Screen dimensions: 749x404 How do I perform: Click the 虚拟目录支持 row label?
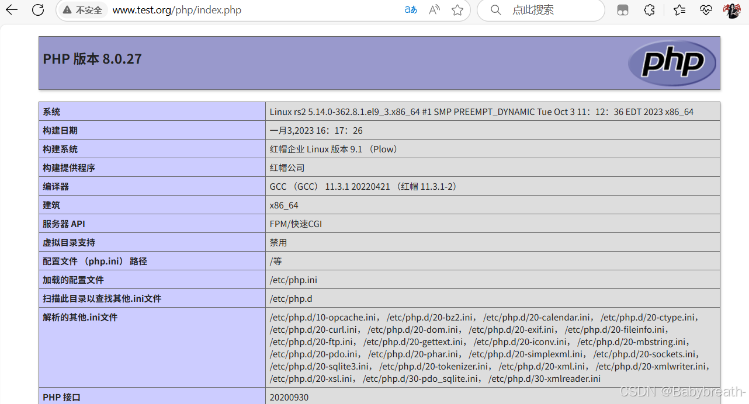(69, 242)
